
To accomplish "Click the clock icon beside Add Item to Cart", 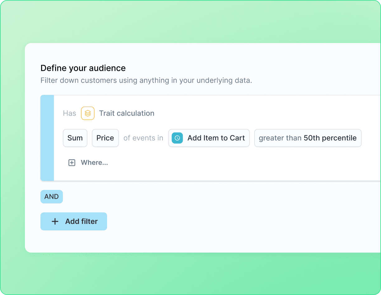I will pyautogui.click(x=177, y=138).
